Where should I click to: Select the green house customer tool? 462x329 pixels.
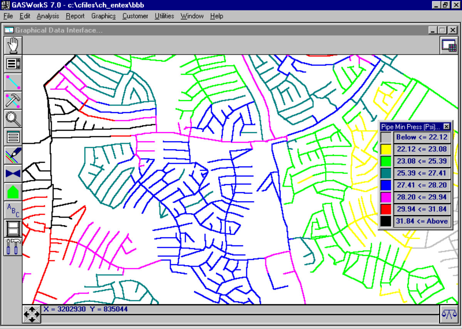point(13,191)
